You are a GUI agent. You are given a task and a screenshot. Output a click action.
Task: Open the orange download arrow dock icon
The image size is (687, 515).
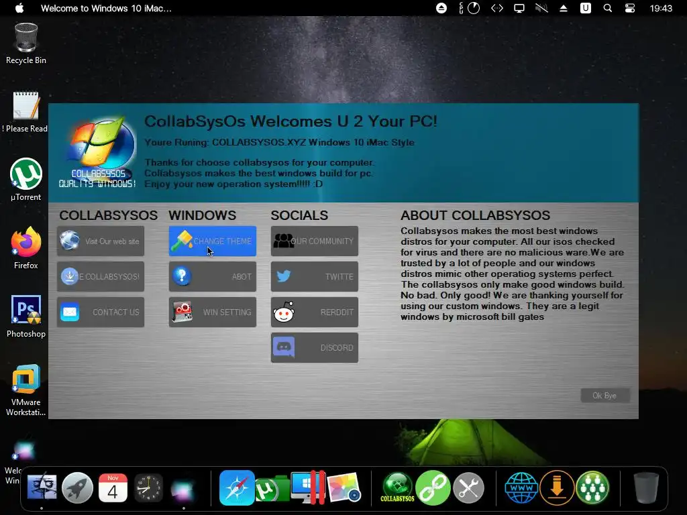[x=557, y=488]
